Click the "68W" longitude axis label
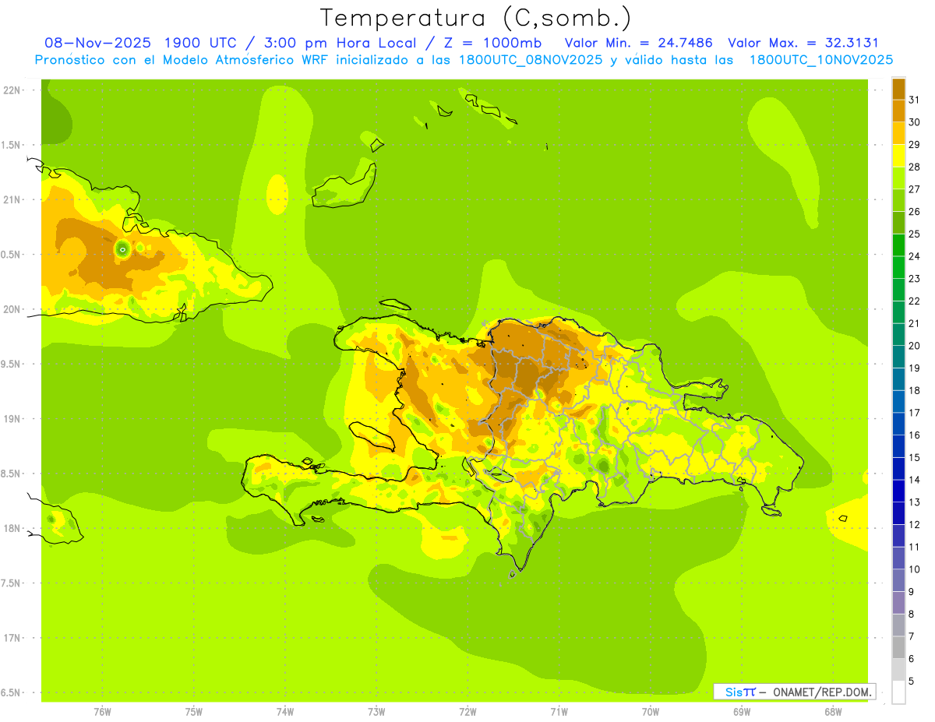Image resolution: width=935 pixels, height=722 pixels. click(x=833, y=712)
